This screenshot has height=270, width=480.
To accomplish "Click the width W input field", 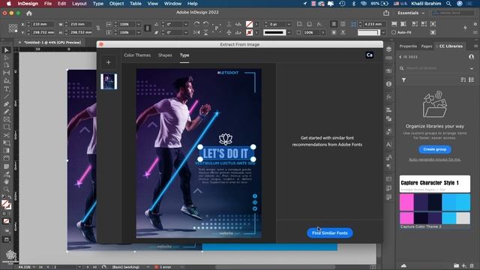I will (81, 24).
